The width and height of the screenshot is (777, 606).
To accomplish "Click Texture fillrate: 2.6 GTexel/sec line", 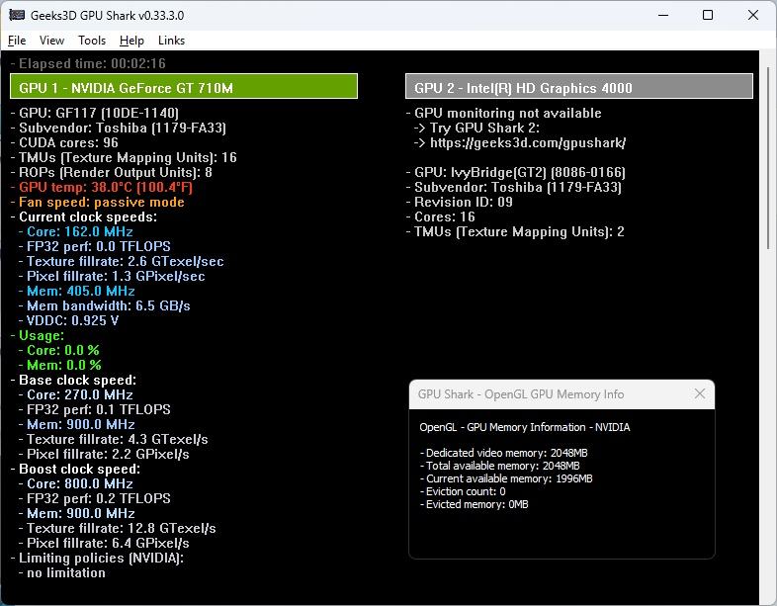I will 121,262.
